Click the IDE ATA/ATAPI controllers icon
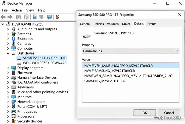This screenshot has height=124, width=185. [14, 82]
